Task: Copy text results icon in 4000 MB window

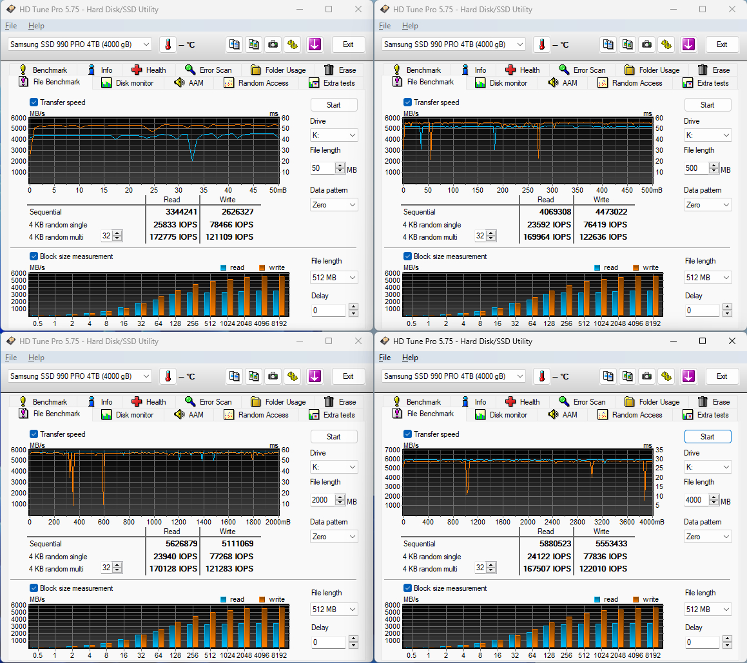Action: (608, 376)
